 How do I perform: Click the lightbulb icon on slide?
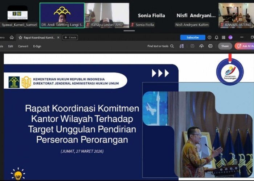(18, 174)
